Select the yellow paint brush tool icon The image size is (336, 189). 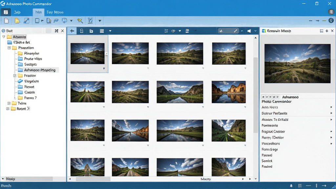(80, 21)
